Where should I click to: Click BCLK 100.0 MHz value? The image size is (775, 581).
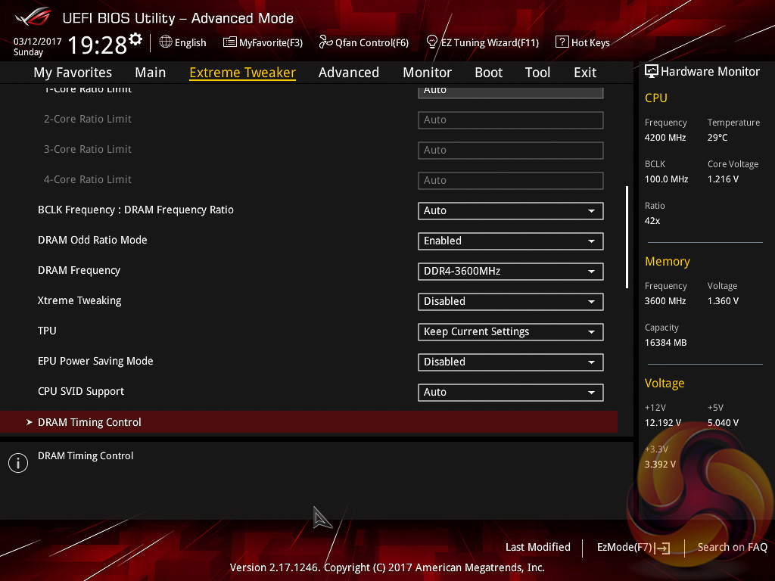pyautogui.click(x=666, y=179)
